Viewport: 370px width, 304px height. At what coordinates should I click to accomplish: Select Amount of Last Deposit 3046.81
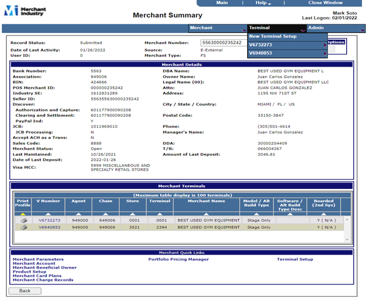[266, 154]
